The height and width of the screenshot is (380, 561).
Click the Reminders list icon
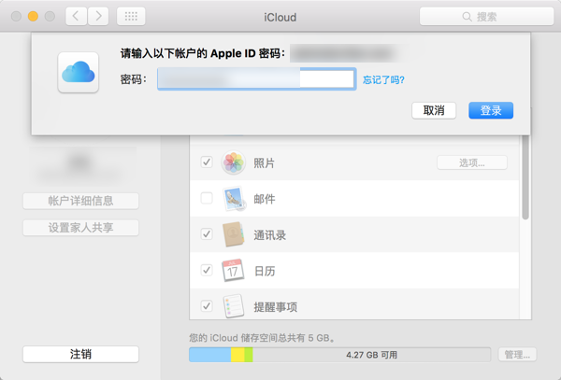coord(233,305)
